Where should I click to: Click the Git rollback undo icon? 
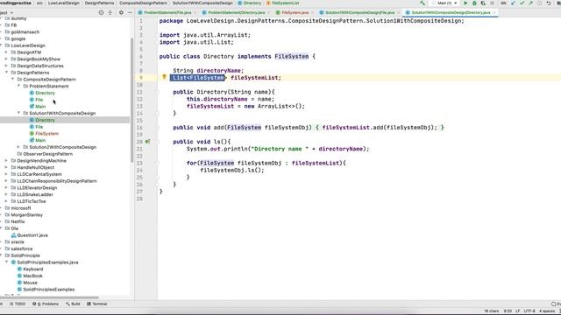tap(549, 3)
